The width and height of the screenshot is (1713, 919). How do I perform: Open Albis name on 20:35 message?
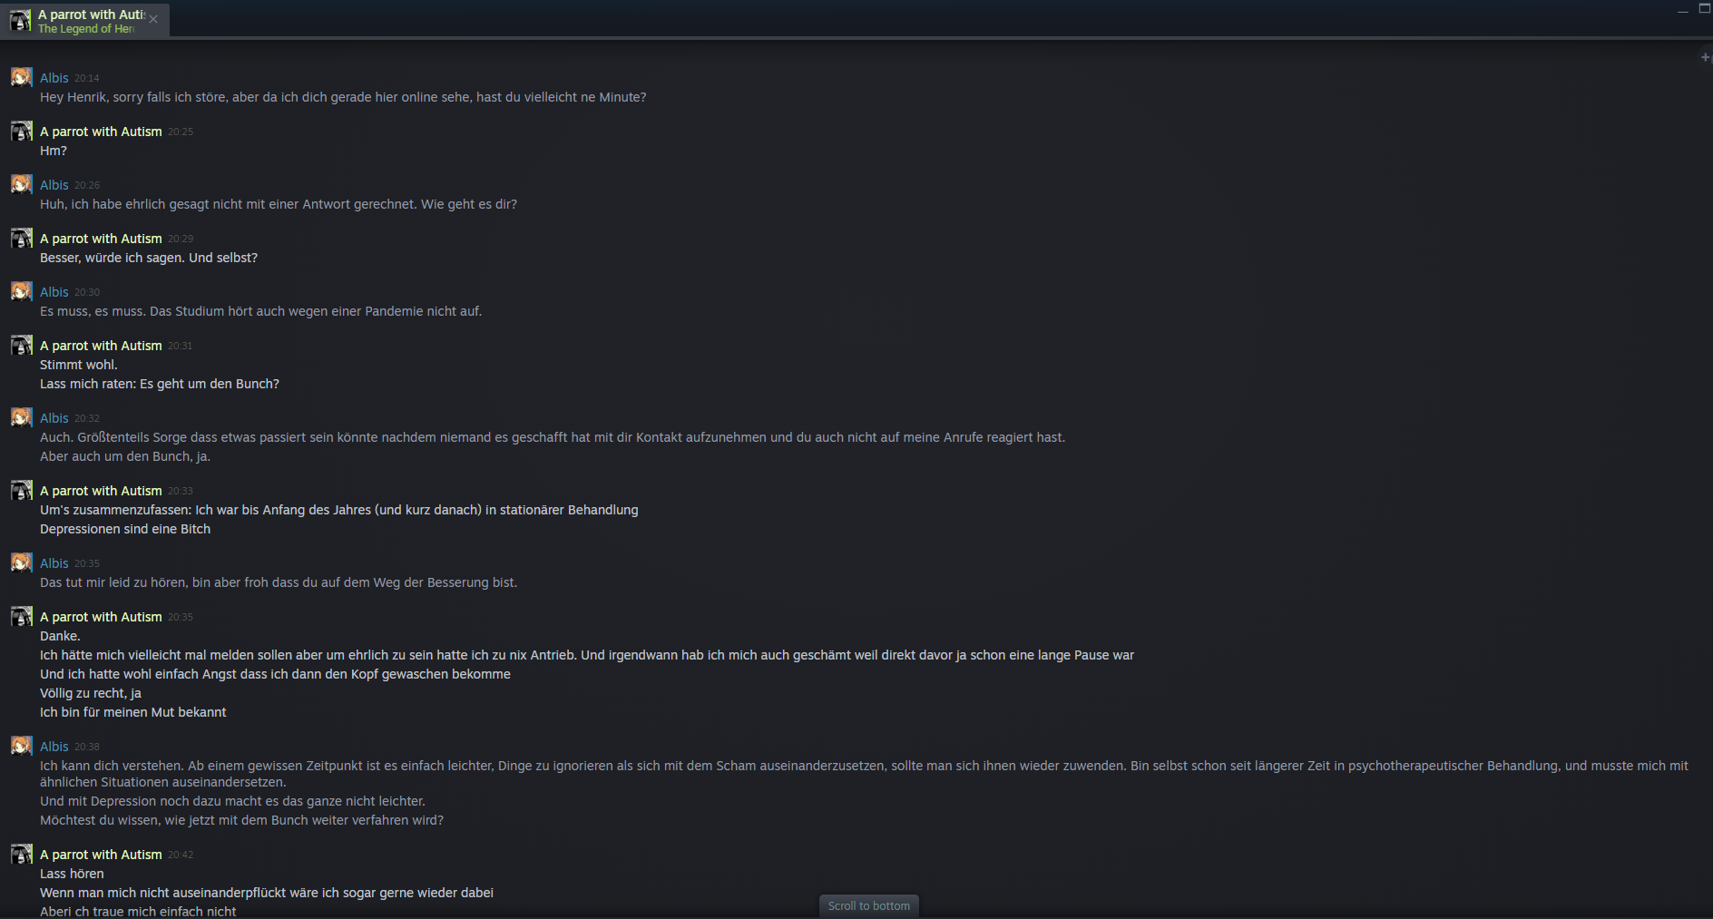tap(54, 563)
